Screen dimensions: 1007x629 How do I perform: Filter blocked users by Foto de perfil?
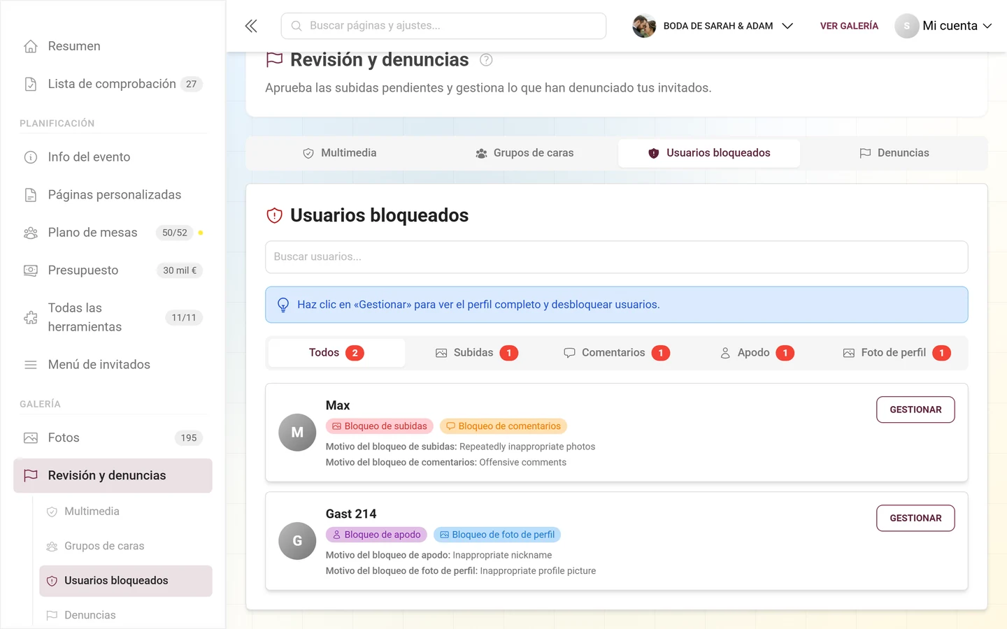pyautogui.click(x=897, y=353)
